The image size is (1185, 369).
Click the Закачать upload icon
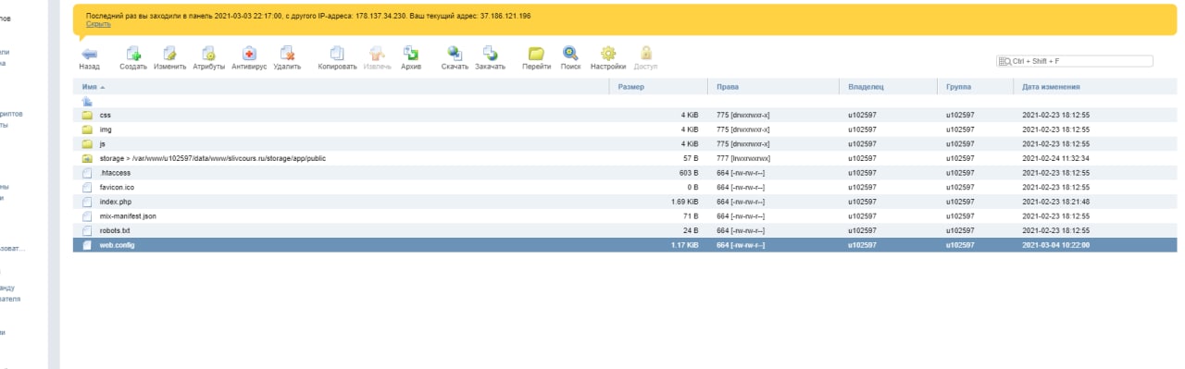click(490, 53)
